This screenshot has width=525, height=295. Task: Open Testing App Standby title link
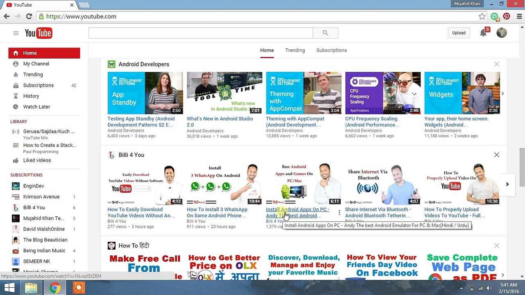click(x=141, y=122)
